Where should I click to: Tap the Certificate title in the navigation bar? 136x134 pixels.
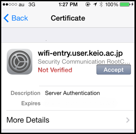(68, 18)
